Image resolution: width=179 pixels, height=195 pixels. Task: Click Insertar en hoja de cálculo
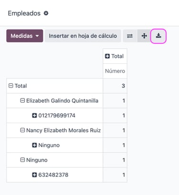tap(83, 36)
